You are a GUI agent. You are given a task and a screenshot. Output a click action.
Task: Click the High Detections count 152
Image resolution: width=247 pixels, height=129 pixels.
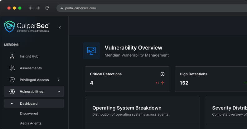[184, 83]
